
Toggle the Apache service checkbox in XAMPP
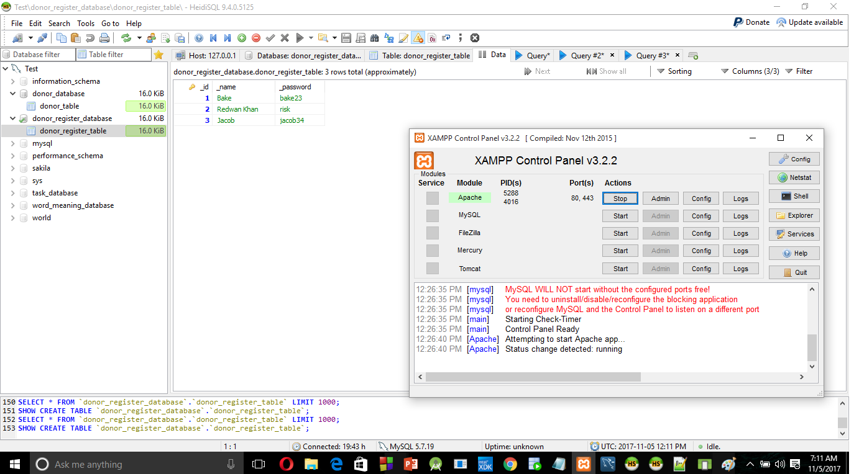(x=433, y=198)
